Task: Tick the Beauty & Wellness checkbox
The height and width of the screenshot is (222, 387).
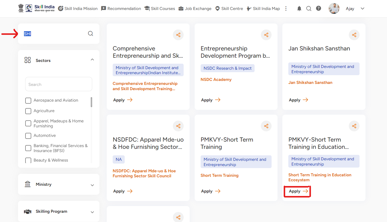Action: (x=28, y=160)
